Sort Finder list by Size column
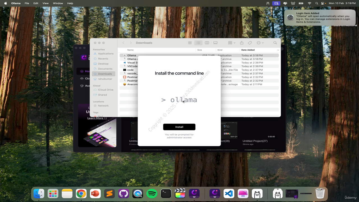Viewport: 359px width, 202px height. 199,50
